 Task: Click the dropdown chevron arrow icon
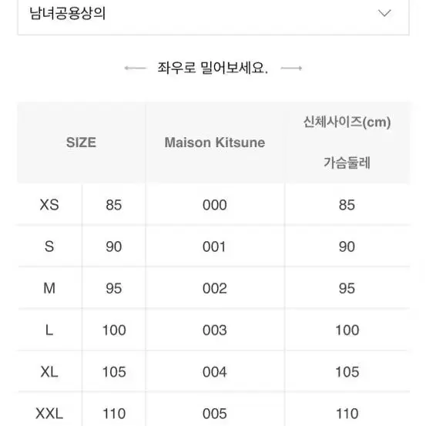click(x=384, y=13)
